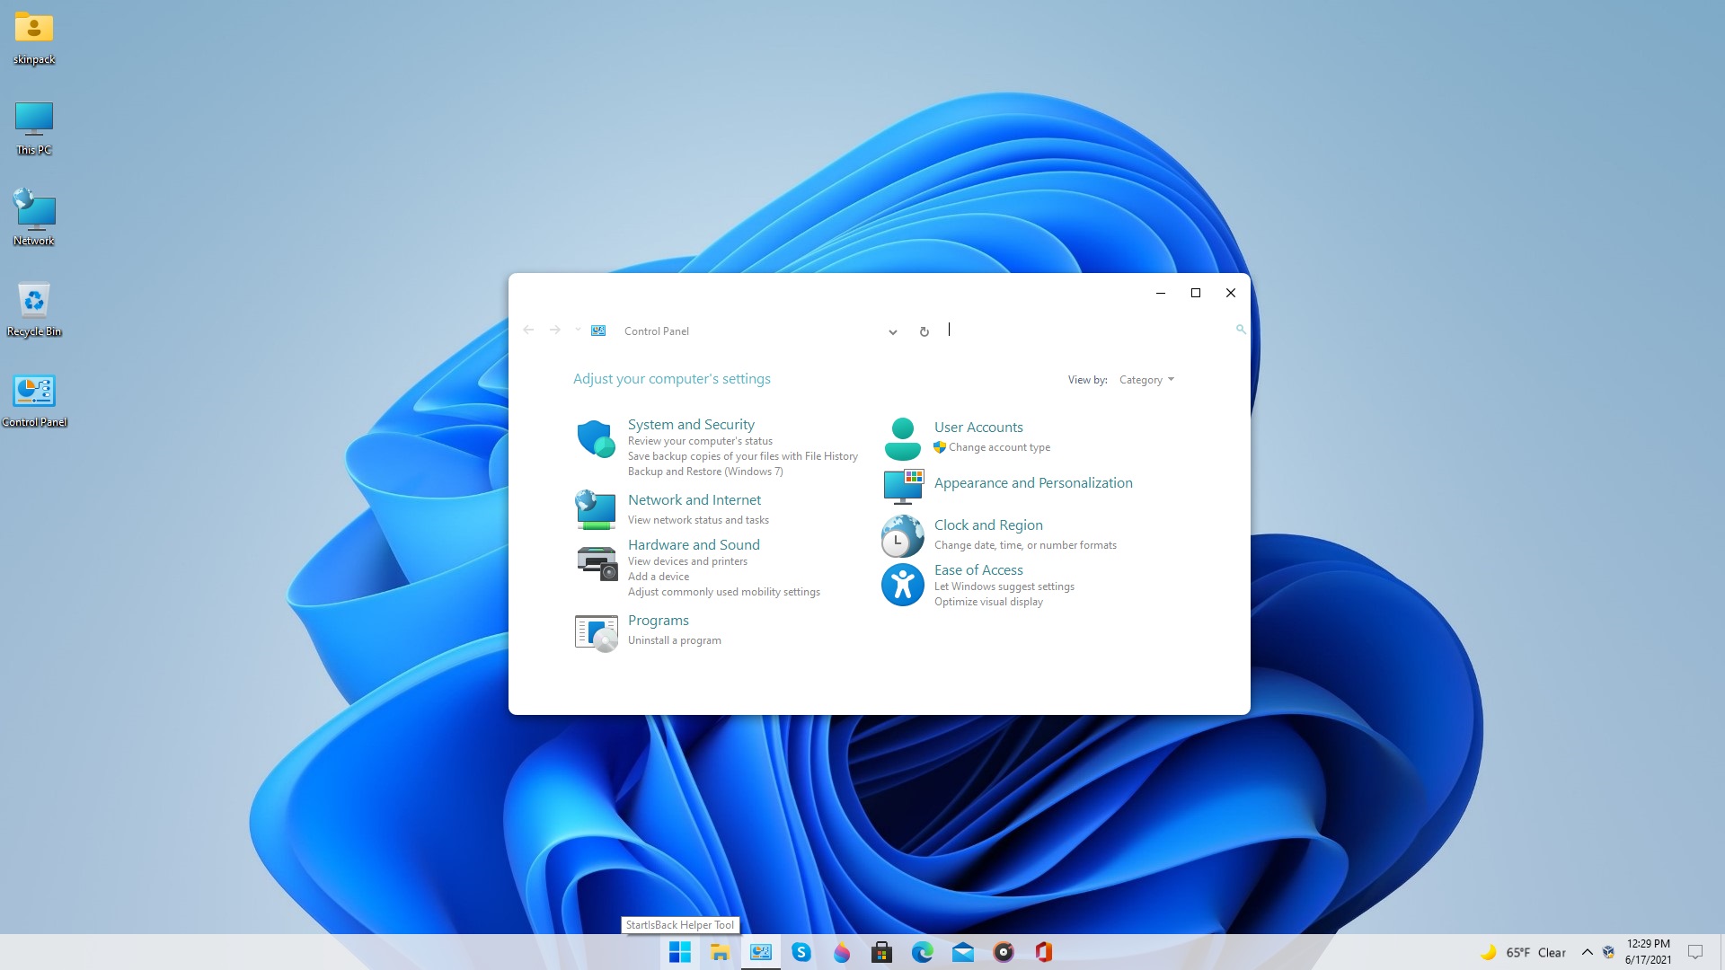1725x970 pixels.
Task: Open Network and Internet settings
Action: [693, 498]
